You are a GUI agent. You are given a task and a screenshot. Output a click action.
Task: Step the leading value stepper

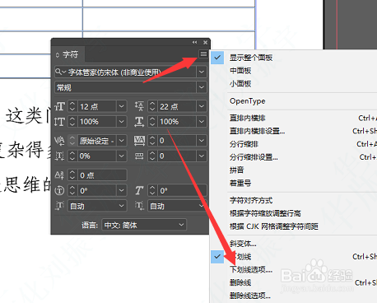[152, 106]
